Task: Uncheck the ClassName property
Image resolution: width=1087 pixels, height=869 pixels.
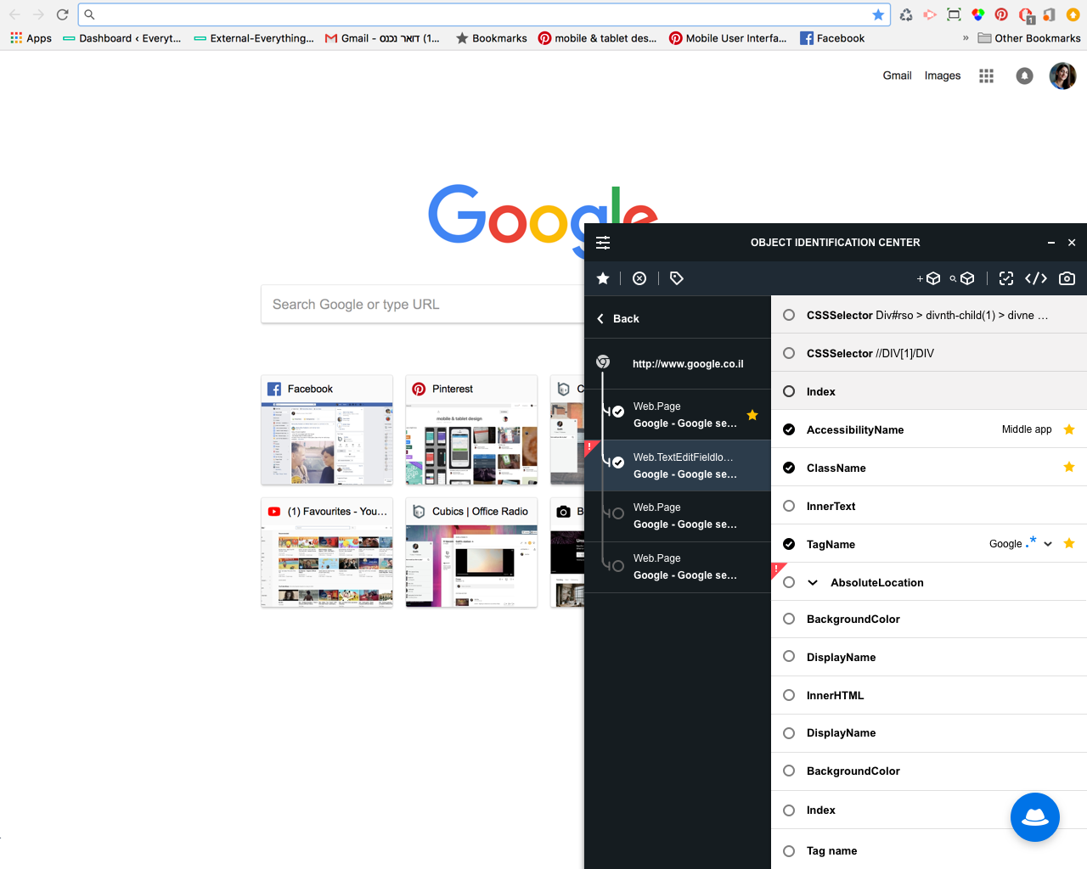Action: click(789, 468)
